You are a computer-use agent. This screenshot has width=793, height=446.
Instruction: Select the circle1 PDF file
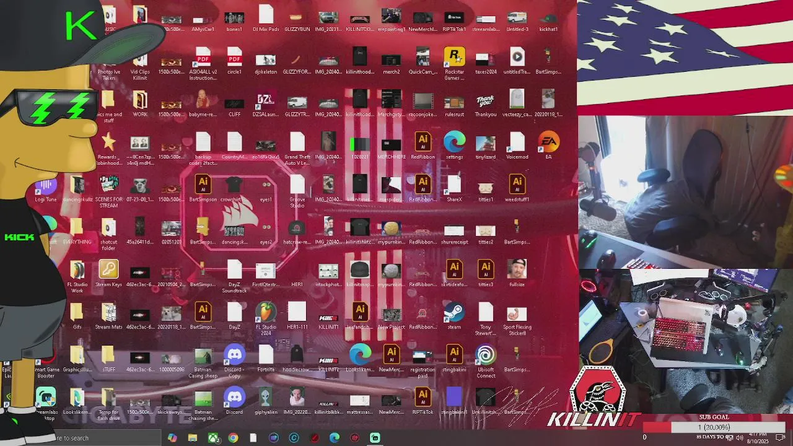[x=234, y=58]
